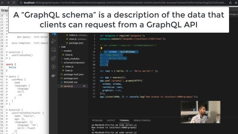Click 'graphiql: true,' code line
Image resolution: width=238 pixels, height=134 pixels.
112,90
